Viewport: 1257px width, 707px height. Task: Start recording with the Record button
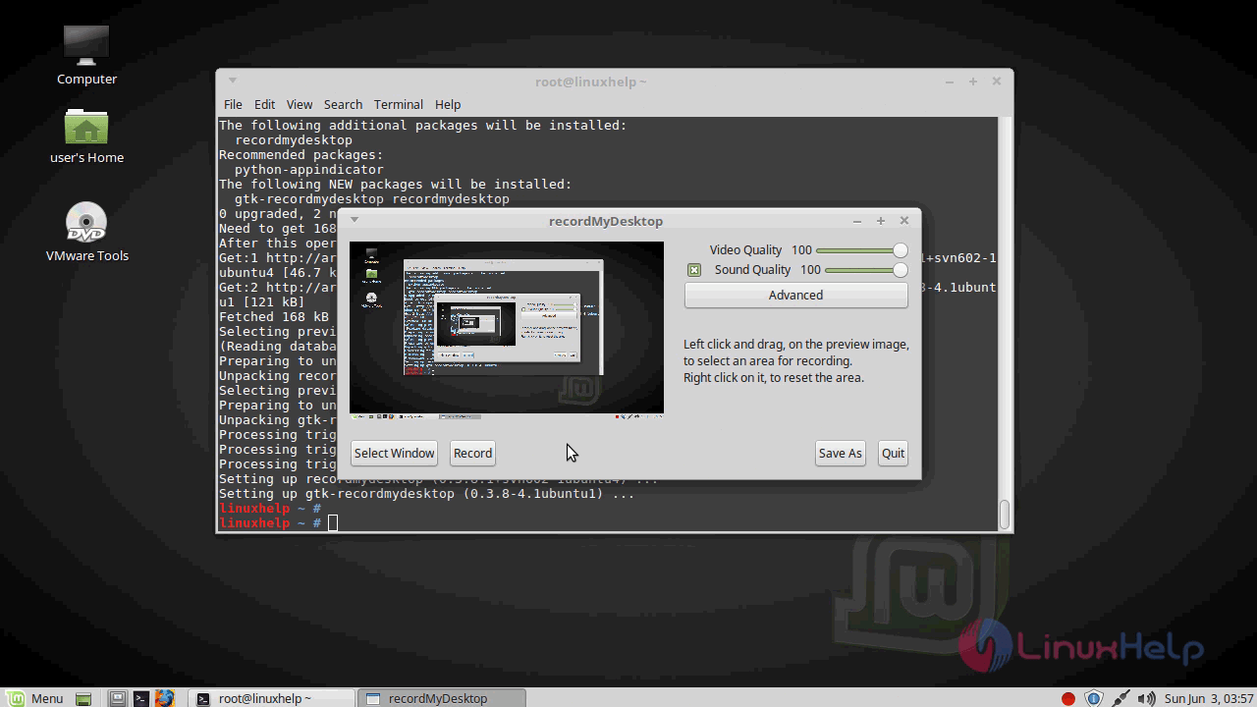[x=472, y=453]
